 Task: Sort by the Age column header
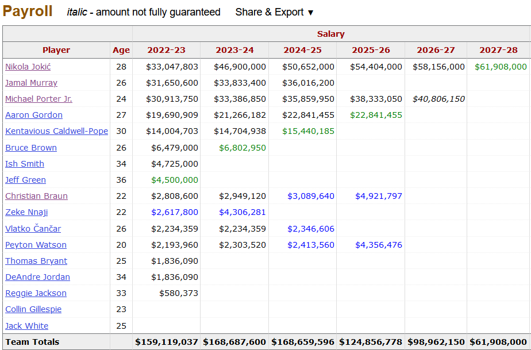(121, 50)
